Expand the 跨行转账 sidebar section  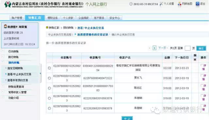pyautogui.click(x=3, y=56)
